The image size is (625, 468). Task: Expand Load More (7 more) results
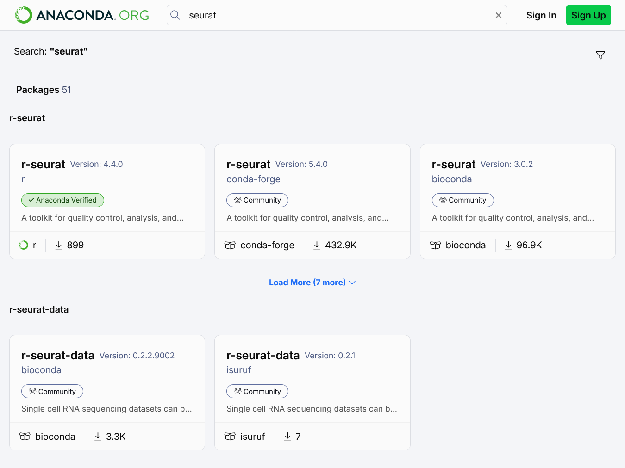307,283
